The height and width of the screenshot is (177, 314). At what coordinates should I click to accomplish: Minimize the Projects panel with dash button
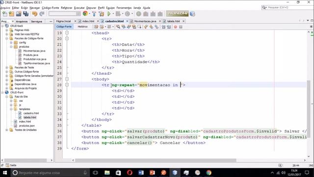(x=51, y=21)
